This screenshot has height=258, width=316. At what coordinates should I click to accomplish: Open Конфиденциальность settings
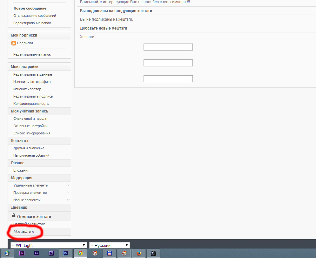tap(31, 104)
